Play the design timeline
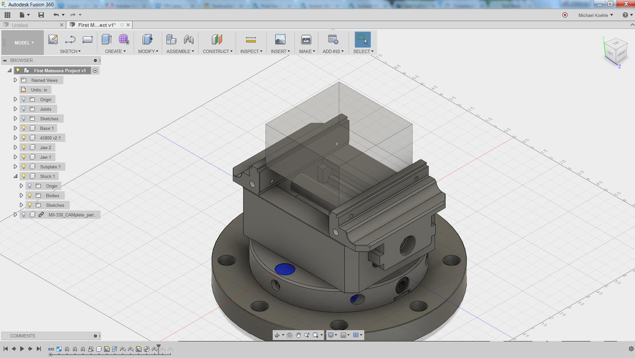This screenshot has height=358, width=635. (x=22, y=349)
